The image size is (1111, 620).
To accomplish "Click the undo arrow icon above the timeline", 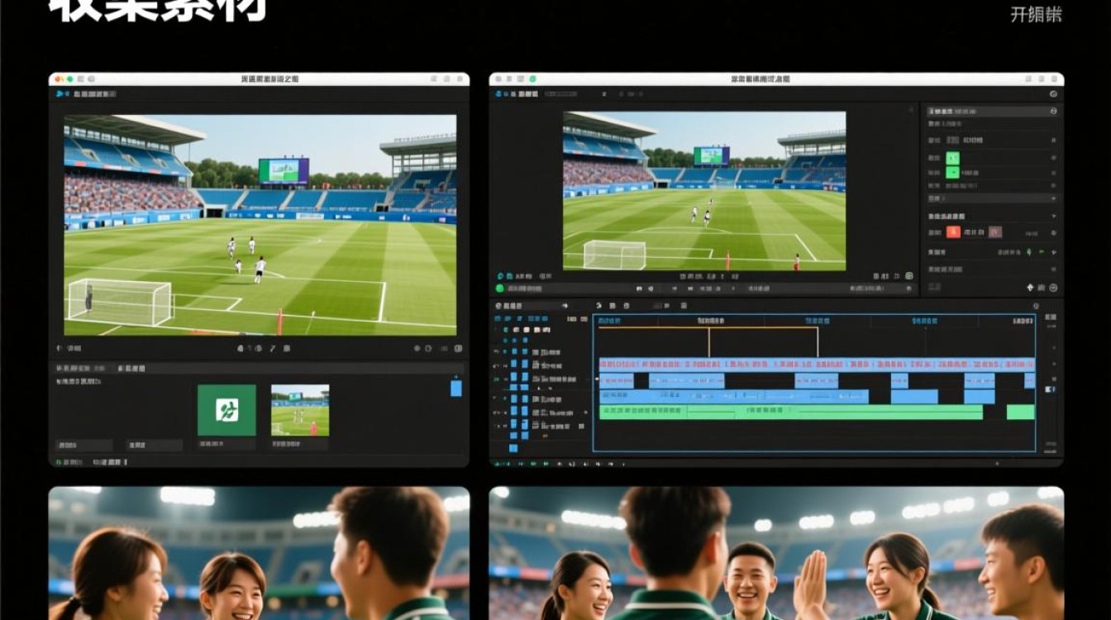I will [x=598, y=306].
